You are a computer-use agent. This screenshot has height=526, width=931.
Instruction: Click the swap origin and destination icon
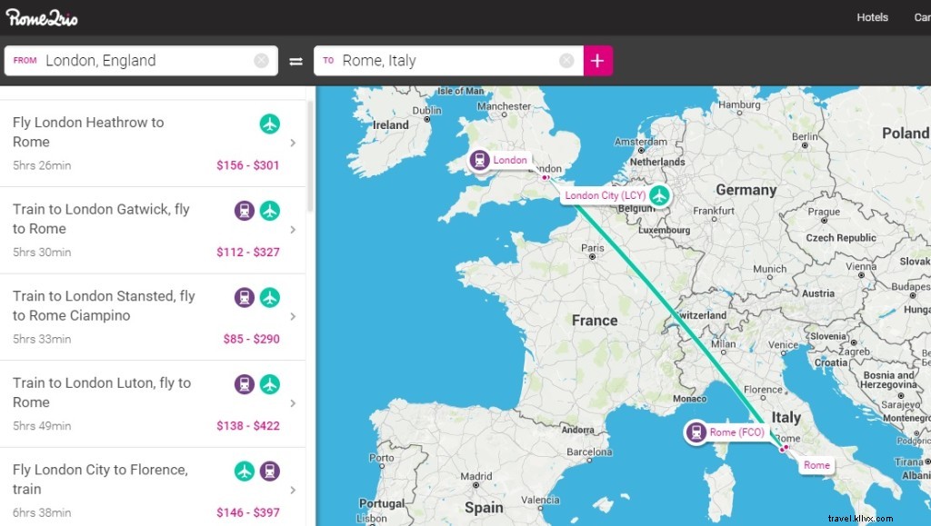click(x=295, y=60)
